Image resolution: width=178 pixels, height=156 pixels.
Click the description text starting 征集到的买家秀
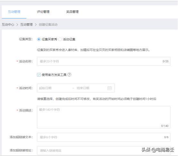click(93, 50)
